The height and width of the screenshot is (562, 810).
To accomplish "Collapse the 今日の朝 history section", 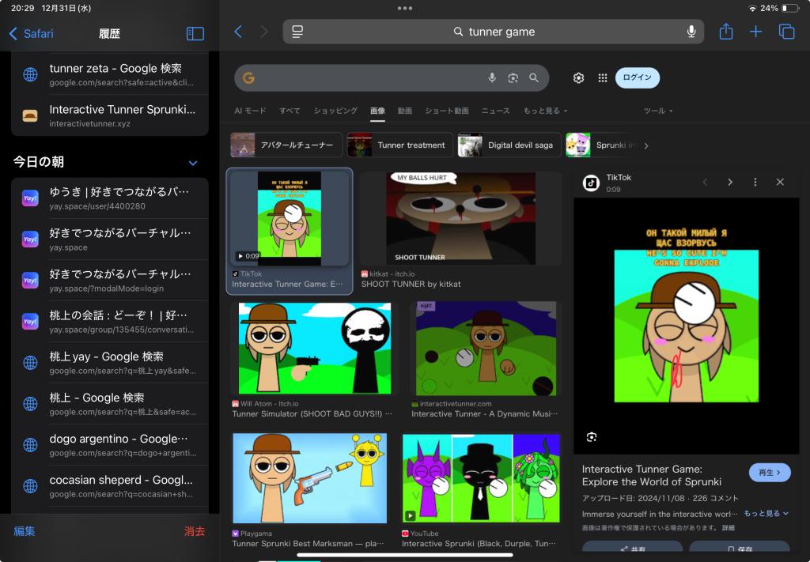I will (x=193, y=163).
